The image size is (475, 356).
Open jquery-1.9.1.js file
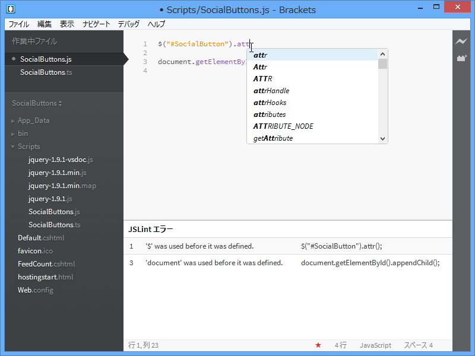point(50,199)
